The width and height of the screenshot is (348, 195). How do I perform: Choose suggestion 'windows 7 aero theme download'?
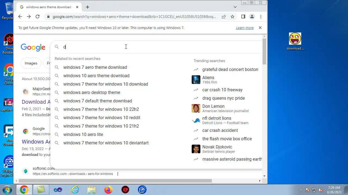click(95, 67)
